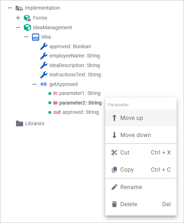Click the Implementation folder icon

pos(19,8)
